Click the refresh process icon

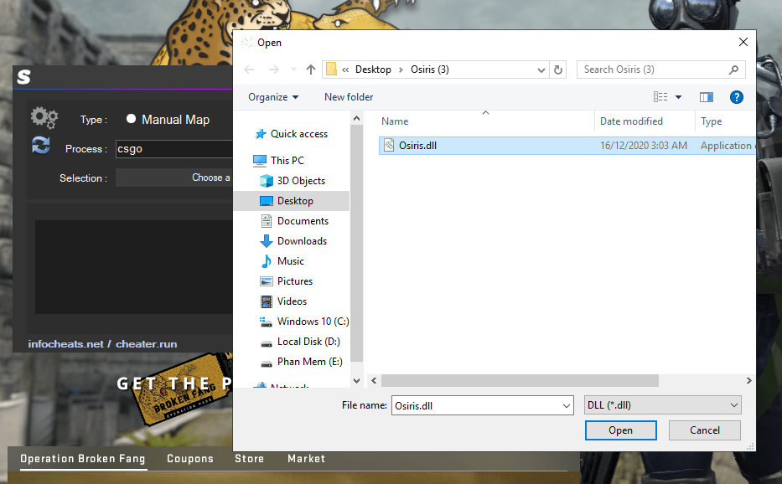[41, 145]
